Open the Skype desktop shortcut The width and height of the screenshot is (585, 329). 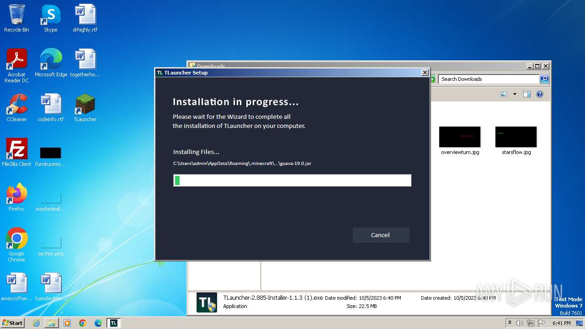click(51, 18)
